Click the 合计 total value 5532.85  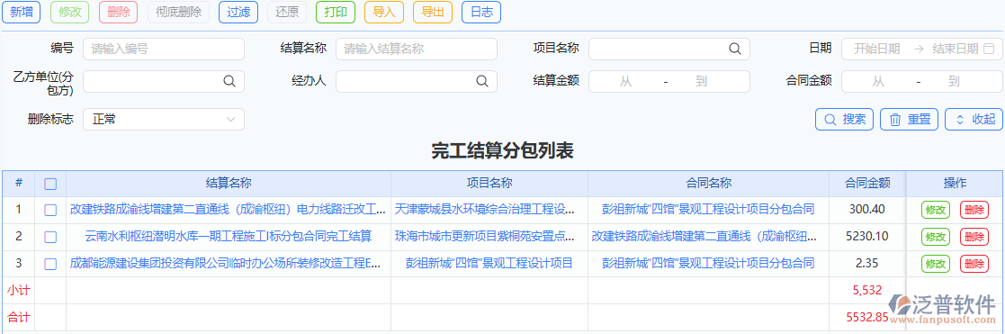[867, 317]
